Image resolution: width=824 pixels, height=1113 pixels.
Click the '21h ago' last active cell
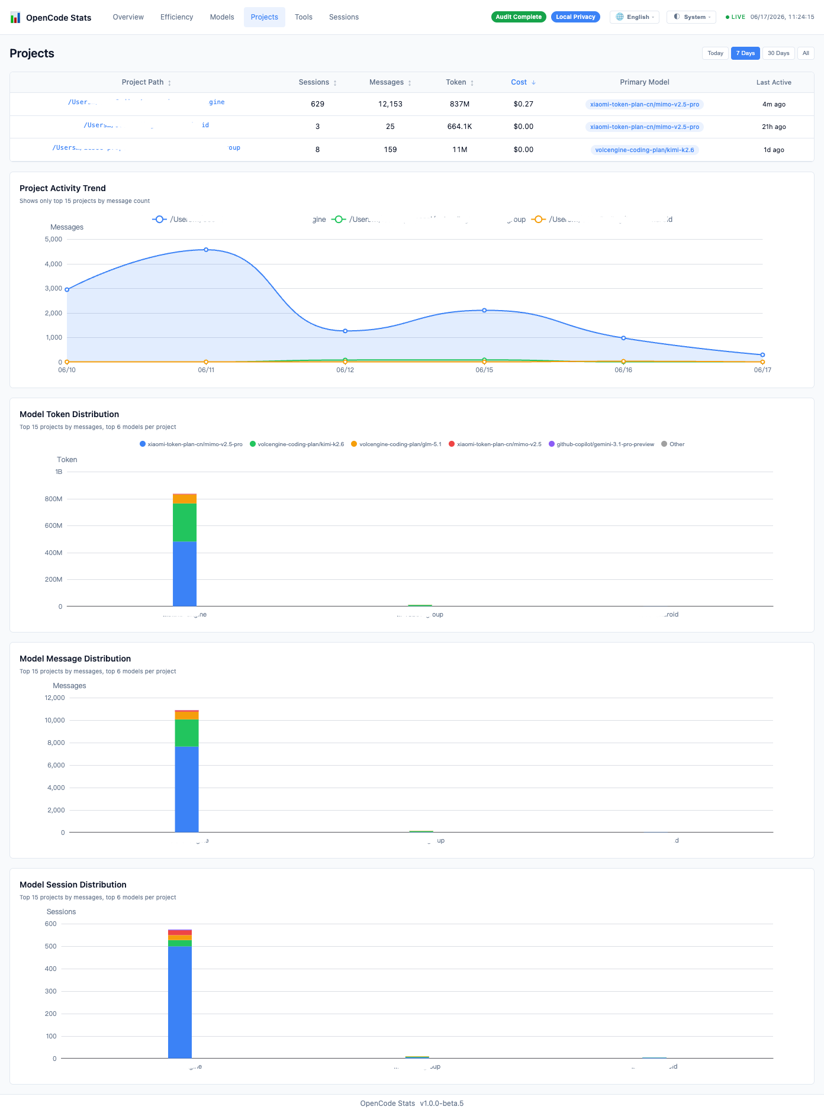point(774,127)
